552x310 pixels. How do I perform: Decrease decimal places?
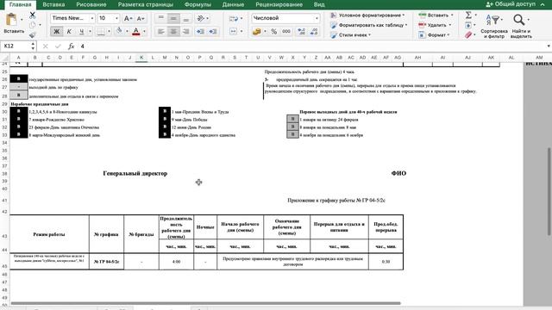[314, 32]
